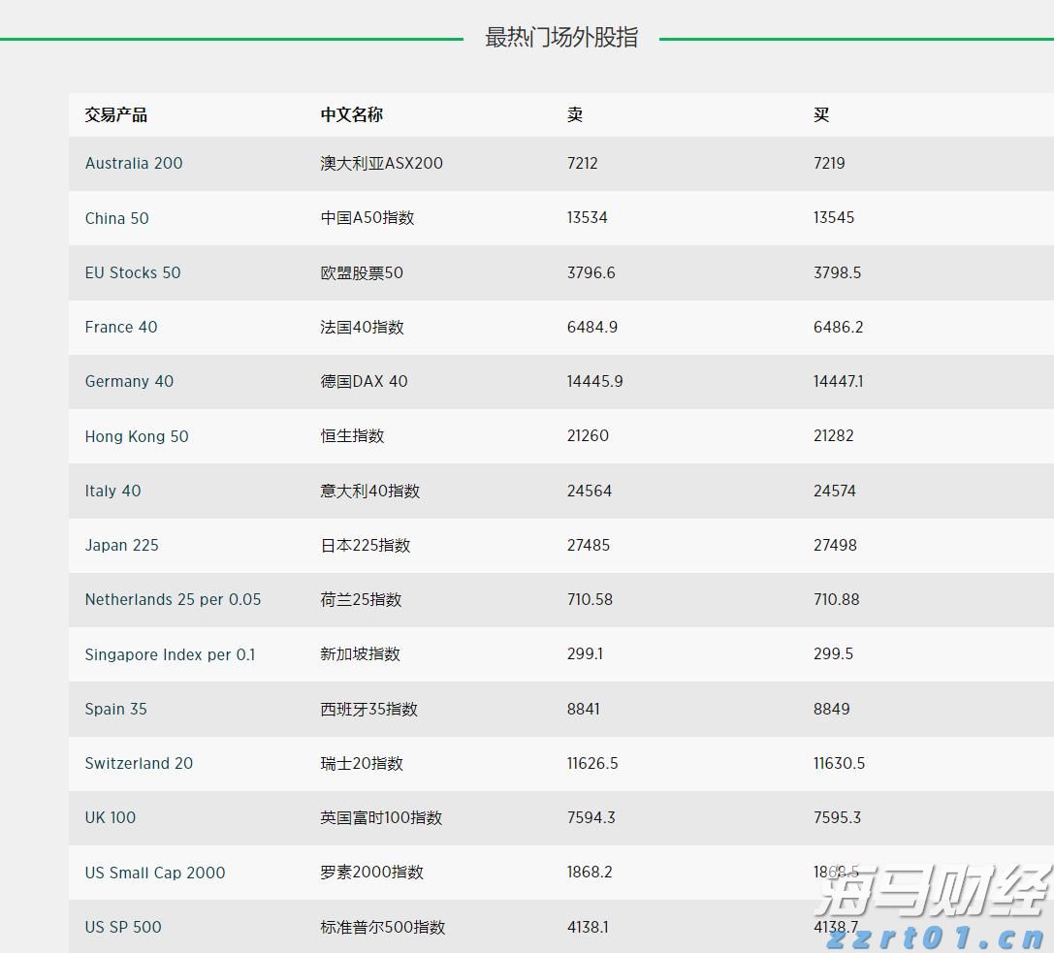Viewport: 1054px width, 953px height.
Task: Open the UK 100 英国富时100指数 row
Action: tap(110, 817)
